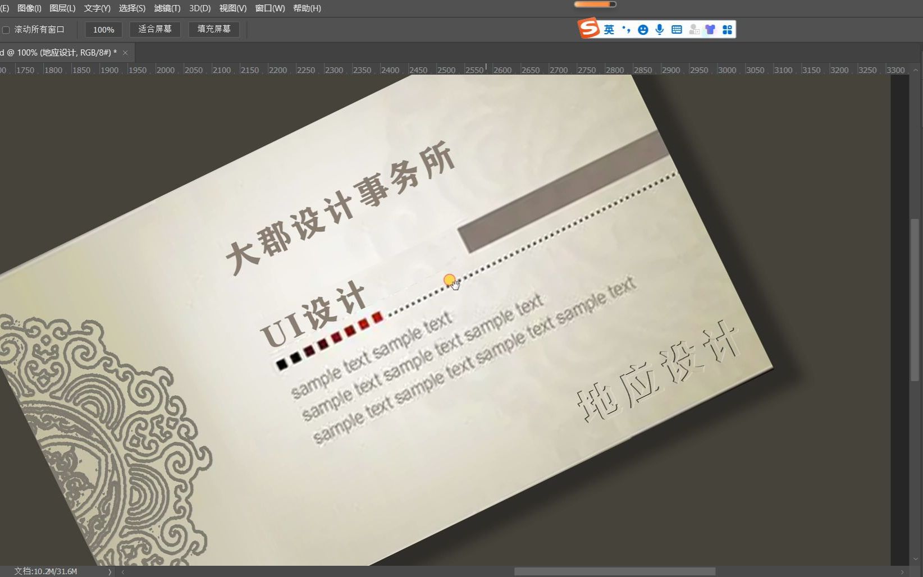Switch Sogou input language mode '英'
The image size is (923, 577).
(x=609, y=30)
